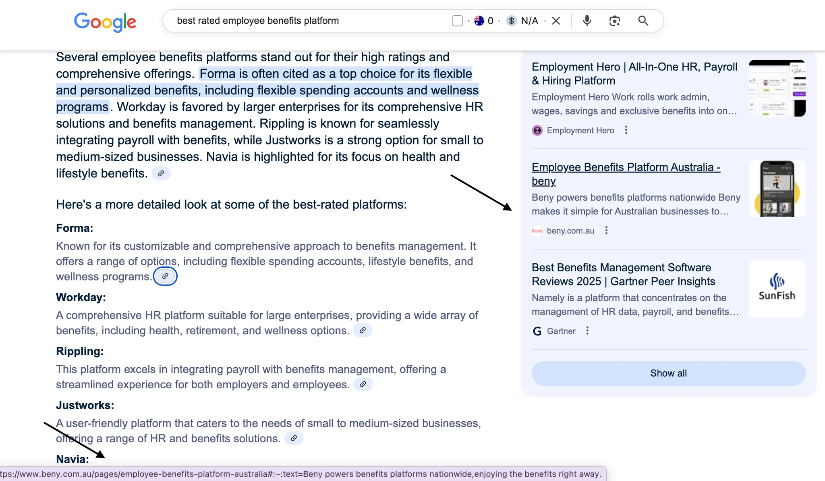
Task: Click the magnifying glass search button
Action: [x=643, y=21]
